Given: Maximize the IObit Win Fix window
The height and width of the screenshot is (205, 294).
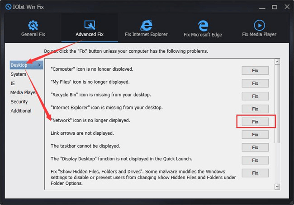Looking at the screenshot, I should (x=275, y=7).
